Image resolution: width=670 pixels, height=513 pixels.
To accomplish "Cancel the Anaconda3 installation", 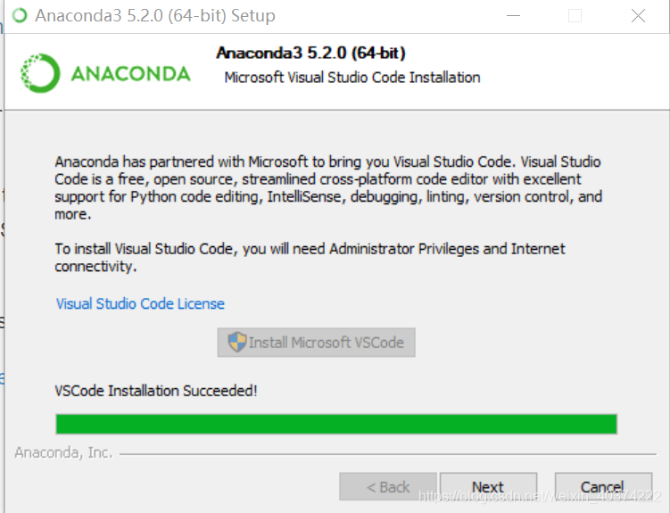I will [x=602, y=487].
